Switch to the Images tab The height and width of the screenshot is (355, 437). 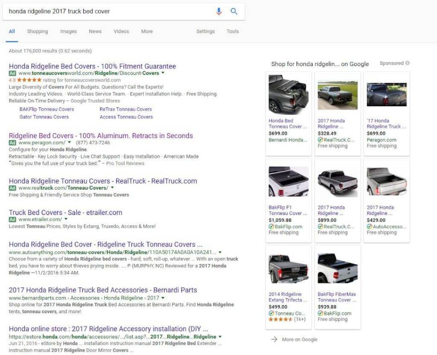68,31
